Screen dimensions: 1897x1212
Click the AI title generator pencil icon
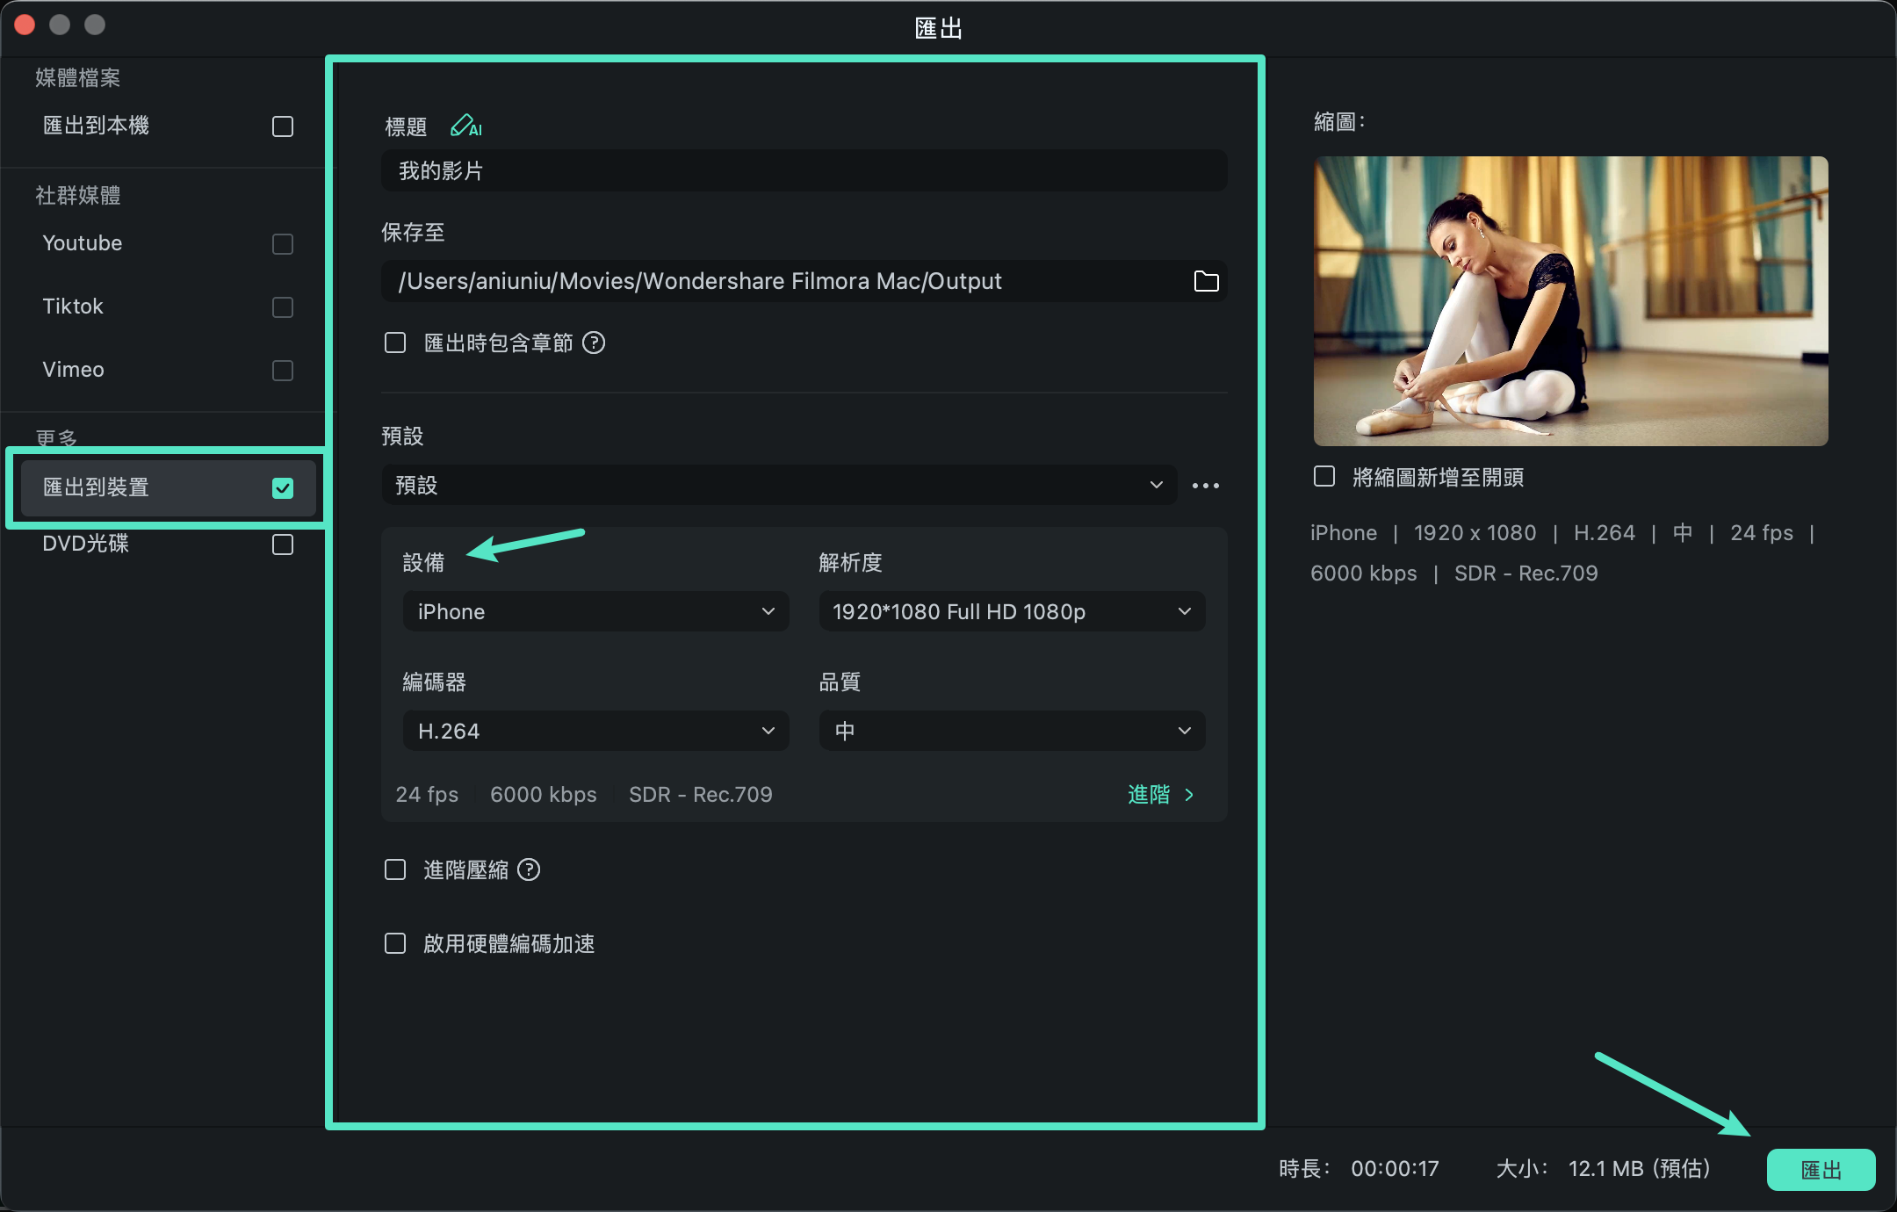(465, 126)
